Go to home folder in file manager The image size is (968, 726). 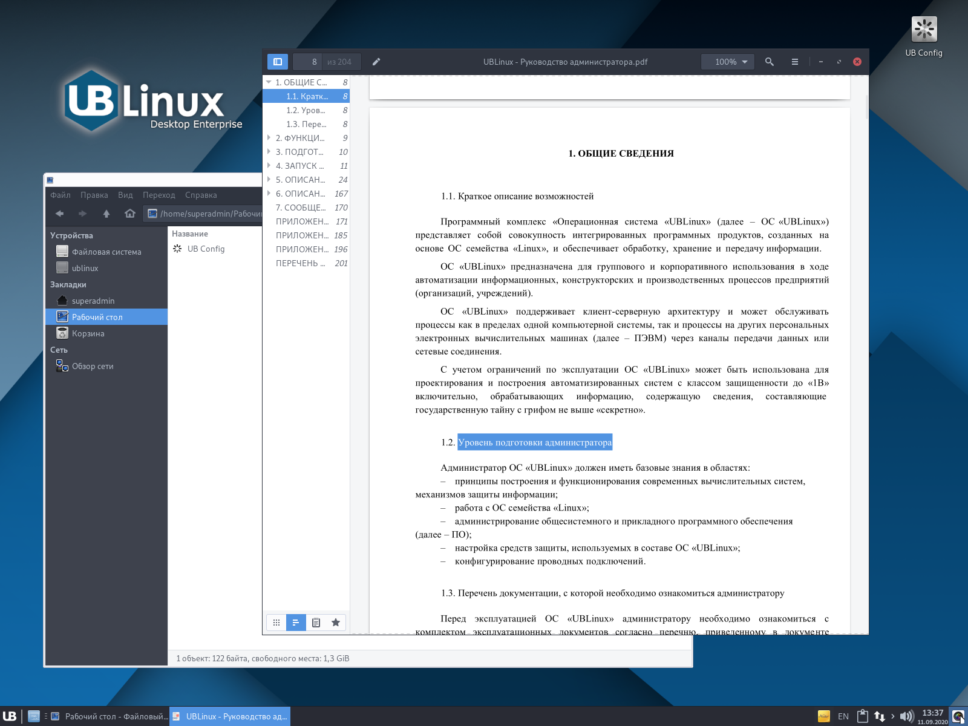coord(130,214)
